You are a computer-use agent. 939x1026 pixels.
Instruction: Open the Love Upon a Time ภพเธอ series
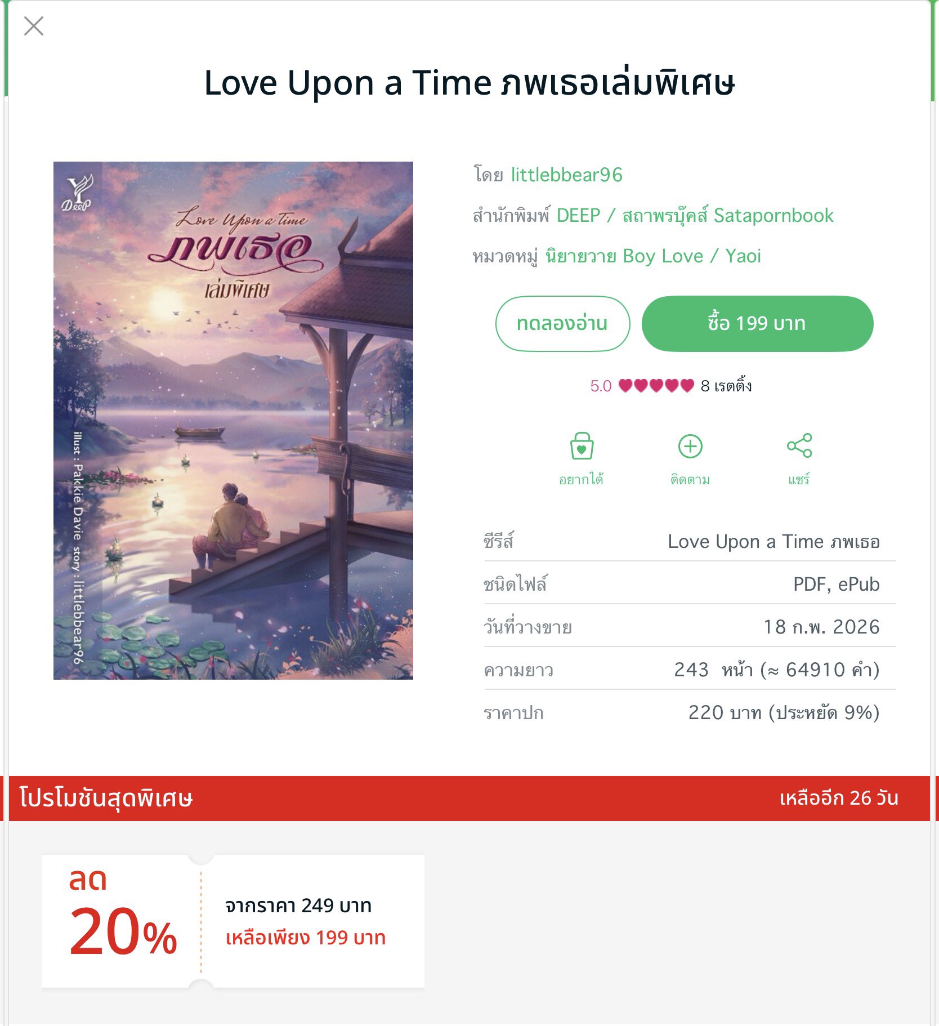click(773, 542)
